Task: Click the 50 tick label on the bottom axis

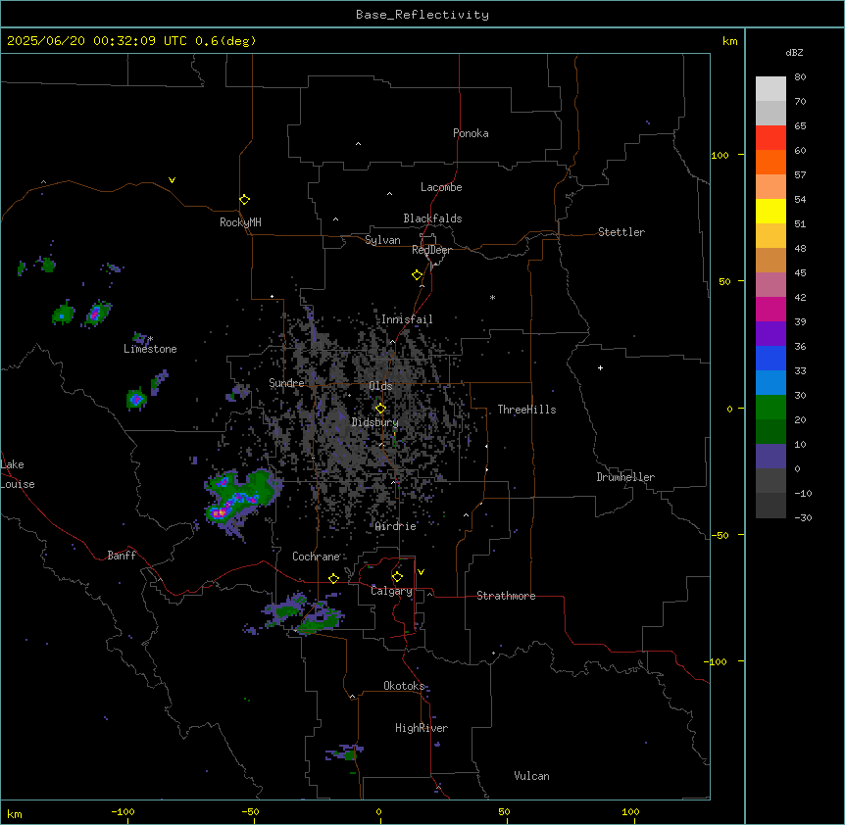Action: [505, 811]
